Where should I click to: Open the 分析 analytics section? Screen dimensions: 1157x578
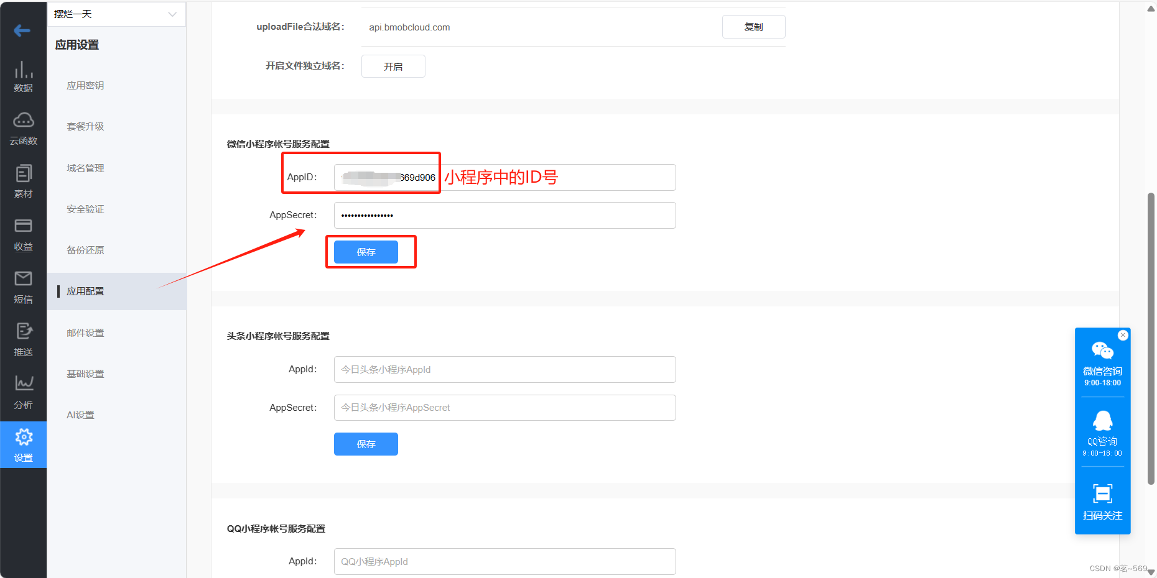click(23, 393)
